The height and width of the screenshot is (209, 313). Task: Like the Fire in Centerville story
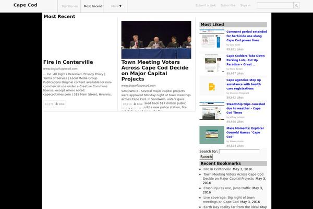[59, 104]
